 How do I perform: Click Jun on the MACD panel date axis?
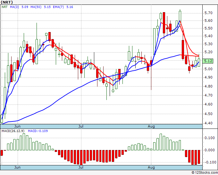[x=17, y=167]
